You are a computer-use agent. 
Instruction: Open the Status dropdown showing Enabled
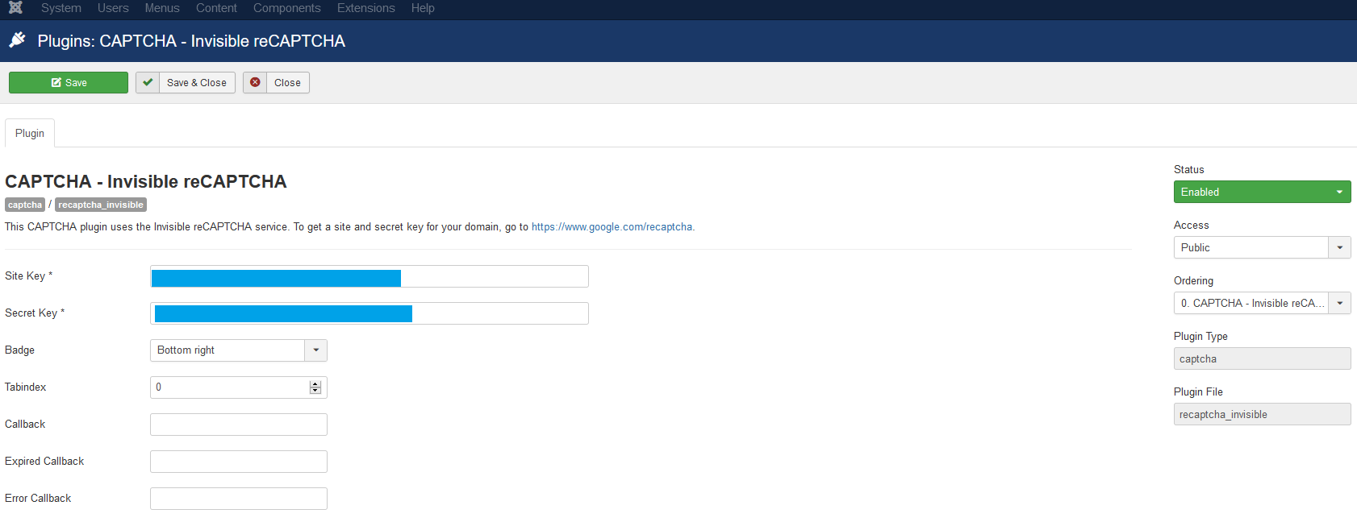[x=1263, y=192]
